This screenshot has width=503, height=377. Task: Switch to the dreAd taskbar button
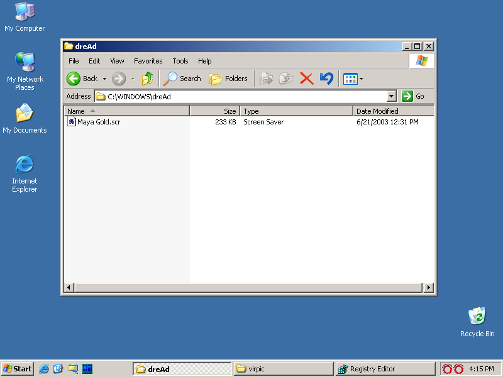point(182,369)
